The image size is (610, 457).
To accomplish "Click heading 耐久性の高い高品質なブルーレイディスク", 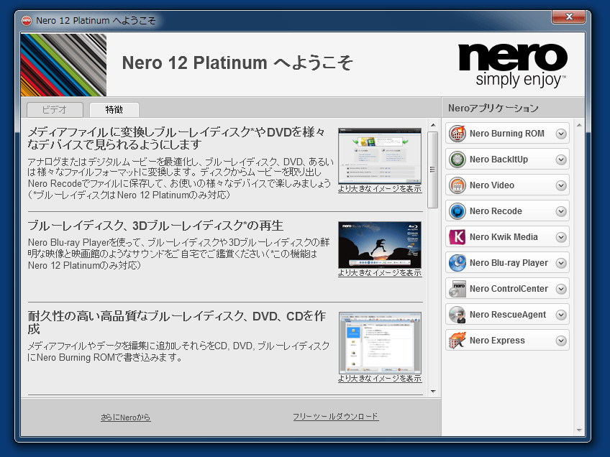I will [177, 322].
